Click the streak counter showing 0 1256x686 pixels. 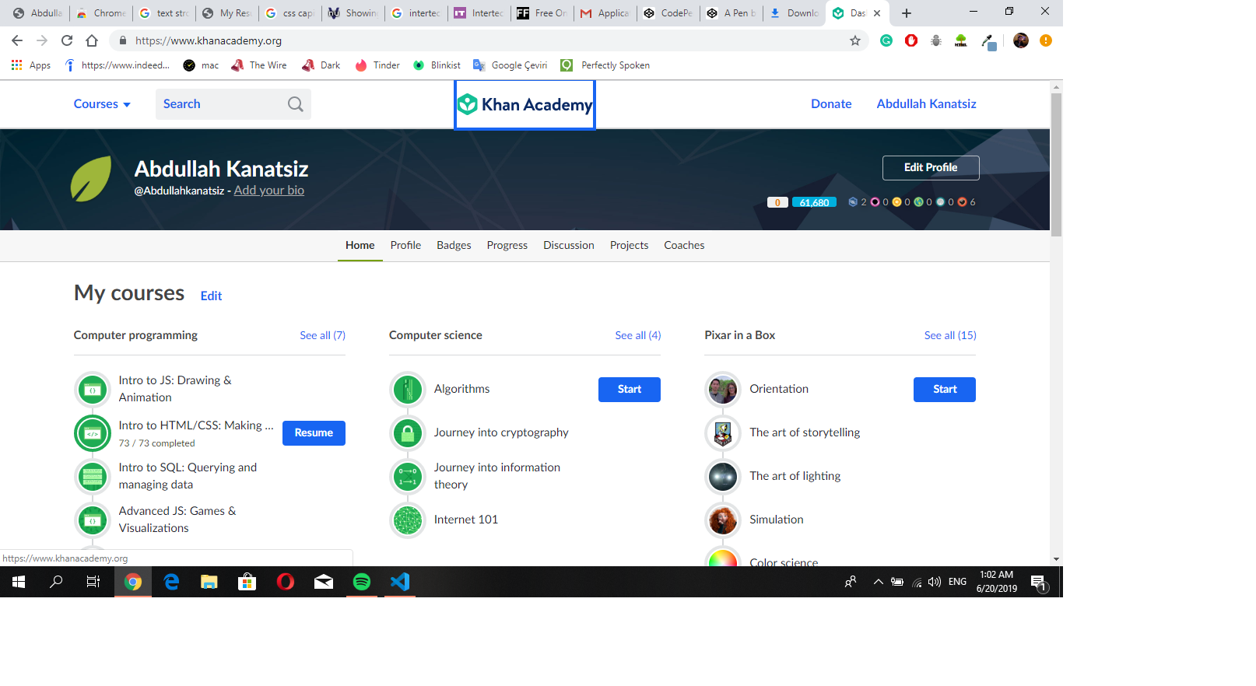[777, 202]
